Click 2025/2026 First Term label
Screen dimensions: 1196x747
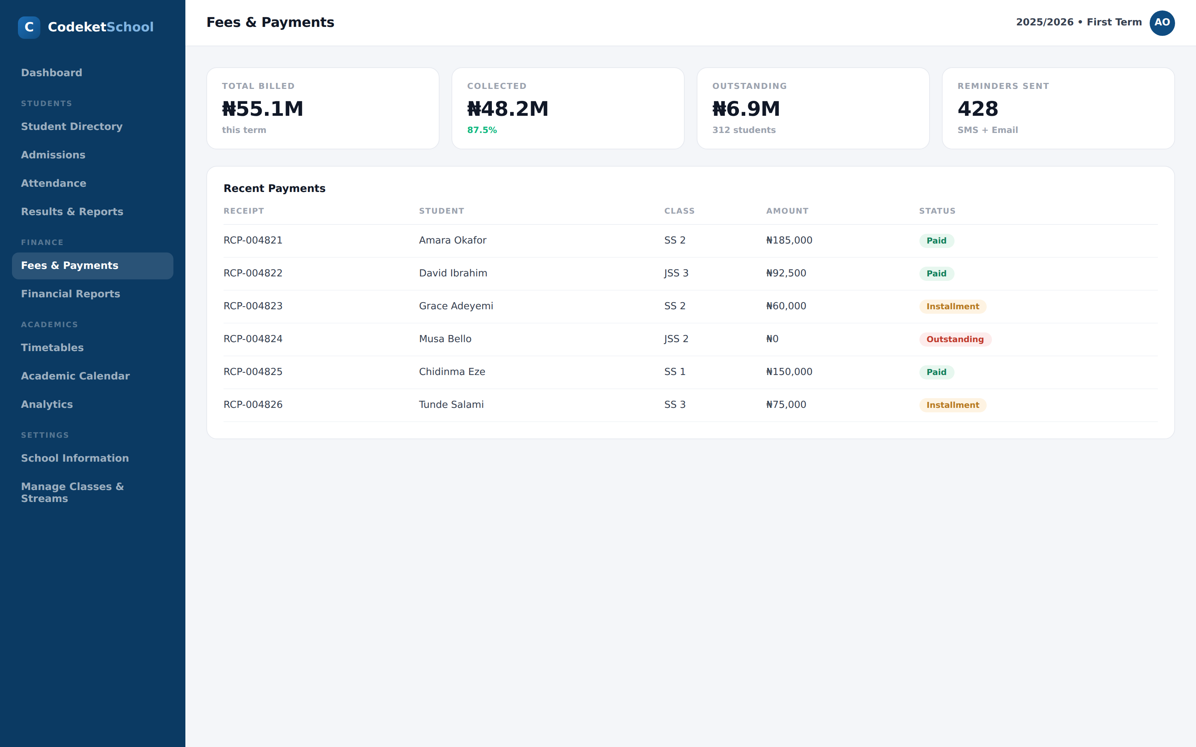1079,22
